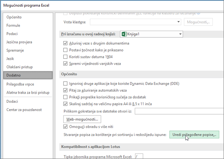Image resolution: width=224 pixels, height=159 pixels.
Task: Click Uredi prilagođene popise... button
Action: [x=194, y=135]
